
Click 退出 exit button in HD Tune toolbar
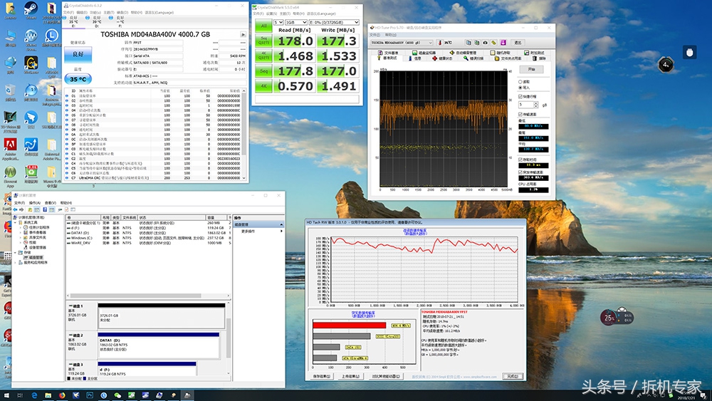pos(518,43)
